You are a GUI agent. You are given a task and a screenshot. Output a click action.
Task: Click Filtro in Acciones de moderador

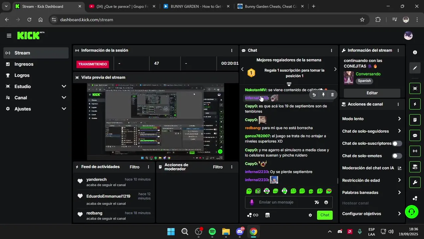point(218,167)
